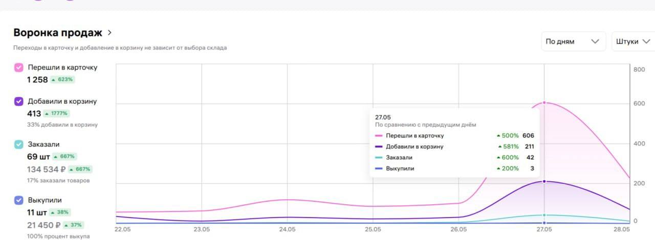Viewport: 655px width, 240px height.
Task: Open the По дням period dropdown
Action: point(573,41)
